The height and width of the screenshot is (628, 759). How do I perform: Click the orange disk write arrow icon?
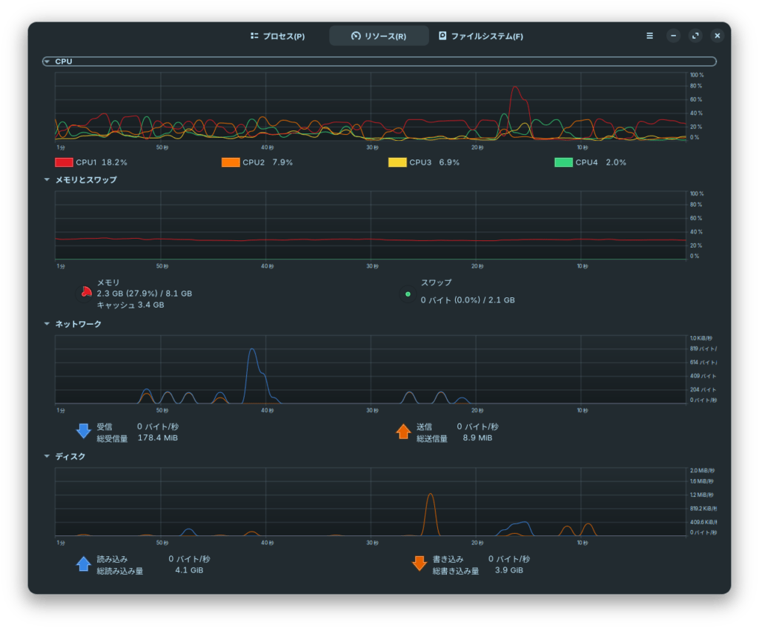coord(419,564)
